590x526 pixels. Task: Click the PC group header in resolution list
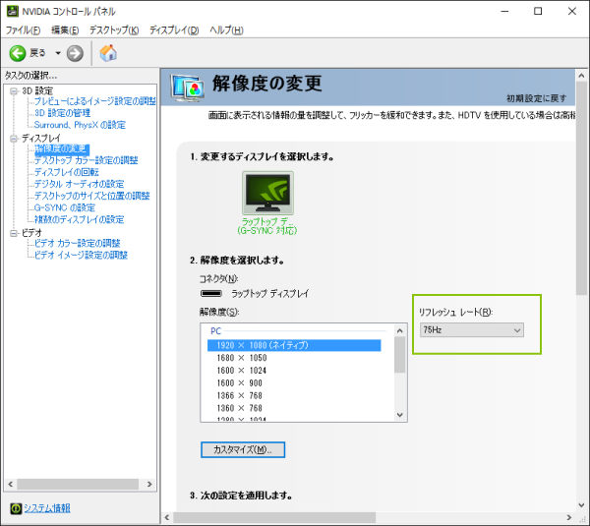215,331
